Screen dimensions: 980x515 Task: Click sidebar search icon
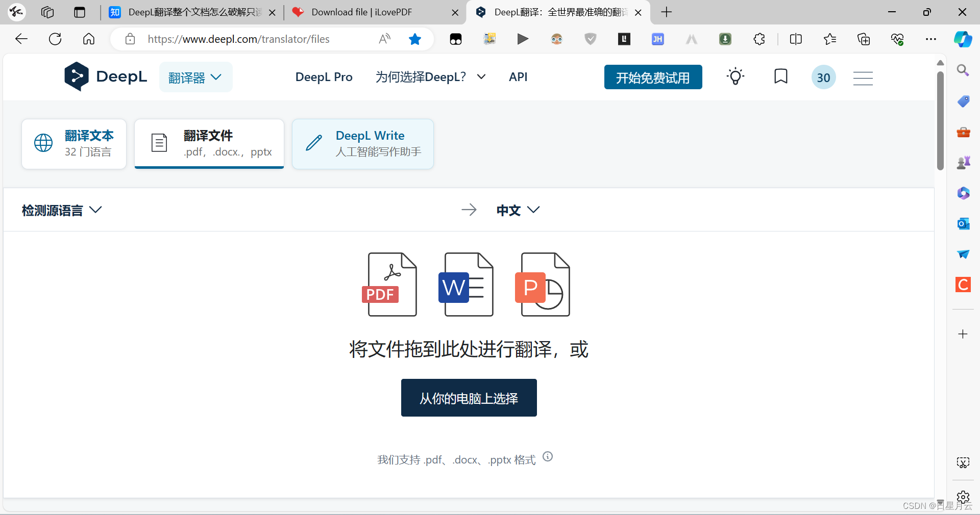tap(963, 70)
